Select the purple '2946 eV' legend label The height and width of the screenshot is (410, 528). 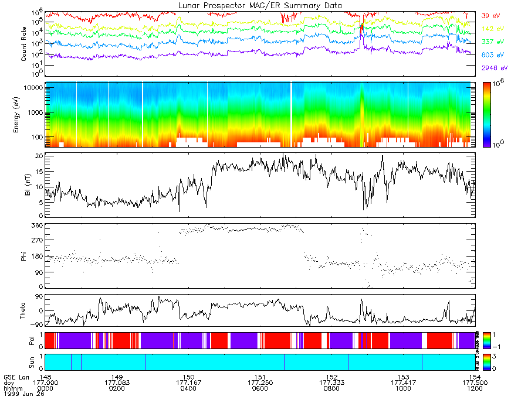click(494, 68)
